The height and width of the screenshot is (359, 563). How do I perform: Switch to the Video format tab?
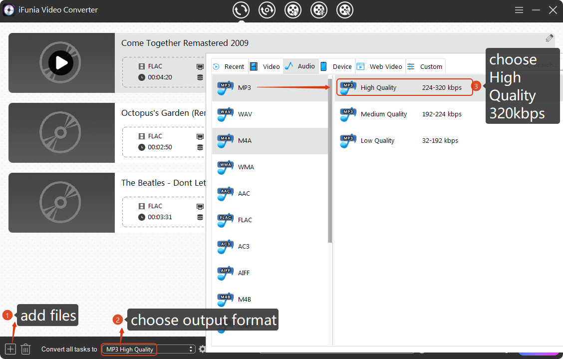coord(265,66)
